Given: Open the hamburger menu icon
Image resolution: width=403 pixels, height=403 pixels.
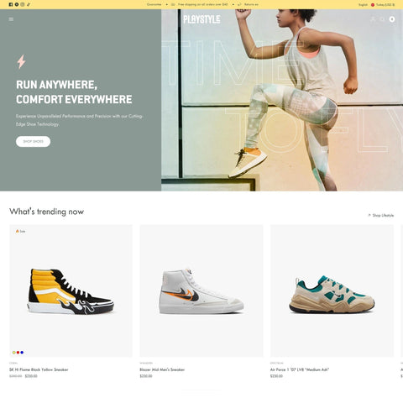Looking at the screenshot, I should [11, 19].
